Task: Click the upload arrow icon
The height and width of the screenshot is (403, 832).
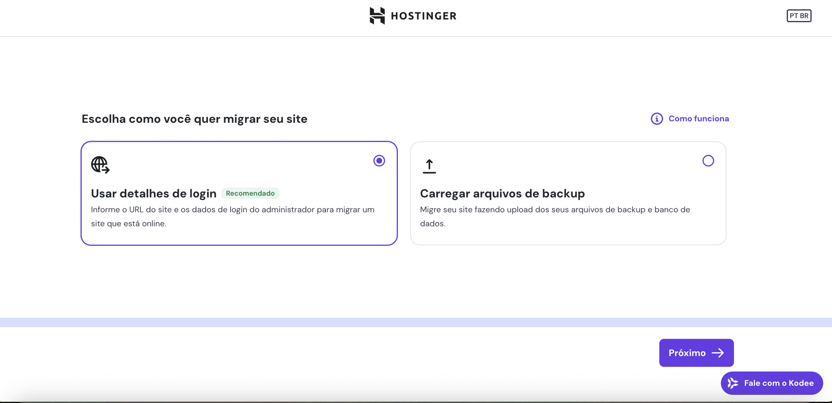Action: 429,166
